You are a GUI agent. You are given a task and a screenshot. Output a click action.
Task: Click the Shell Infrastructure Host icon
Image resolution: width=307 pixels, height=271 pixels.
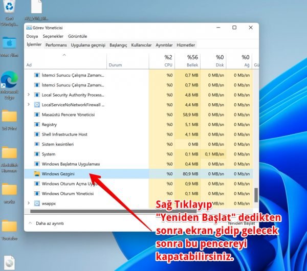click(37, 134)
